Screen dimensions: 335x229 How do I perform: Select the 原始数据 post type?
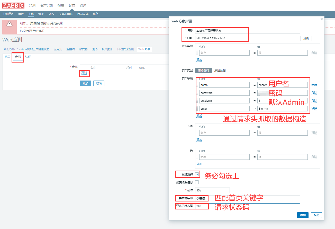click(x=220, y=71)
